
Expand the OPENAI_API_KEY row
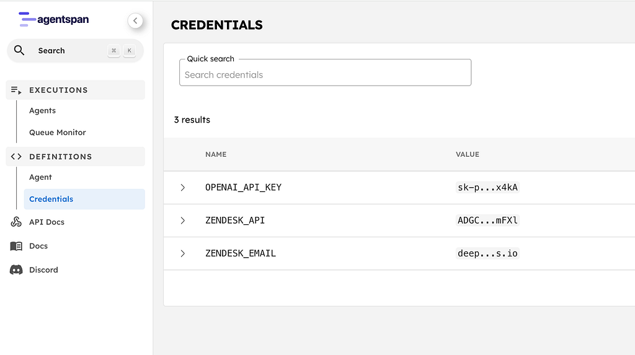(183, 188)
